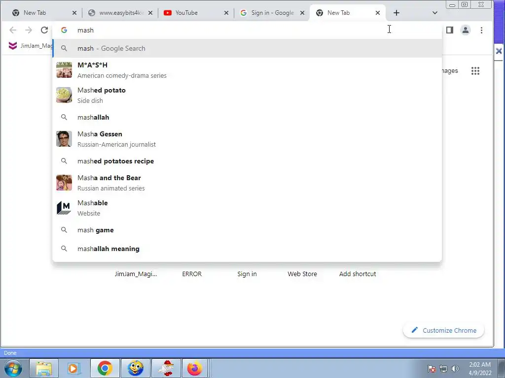505x378 pixels.
Task: Open a new tab with plus button
Action: [x=397, y=13]
